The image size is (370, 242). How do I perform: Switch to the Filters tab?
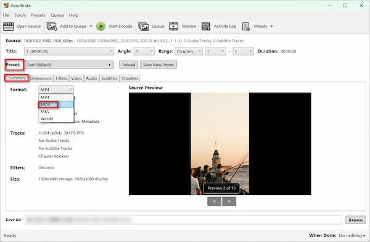61,78
